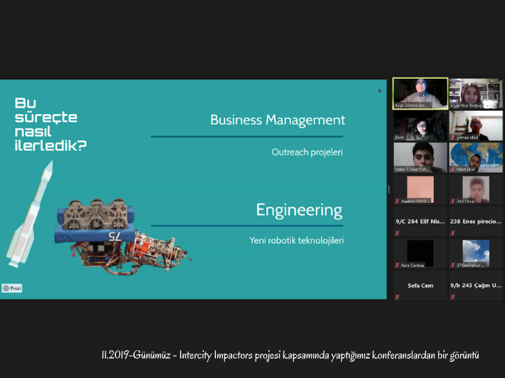Select Vatan Türker's video tile
The width and height of the screenshot is (505, 378).
420,157
